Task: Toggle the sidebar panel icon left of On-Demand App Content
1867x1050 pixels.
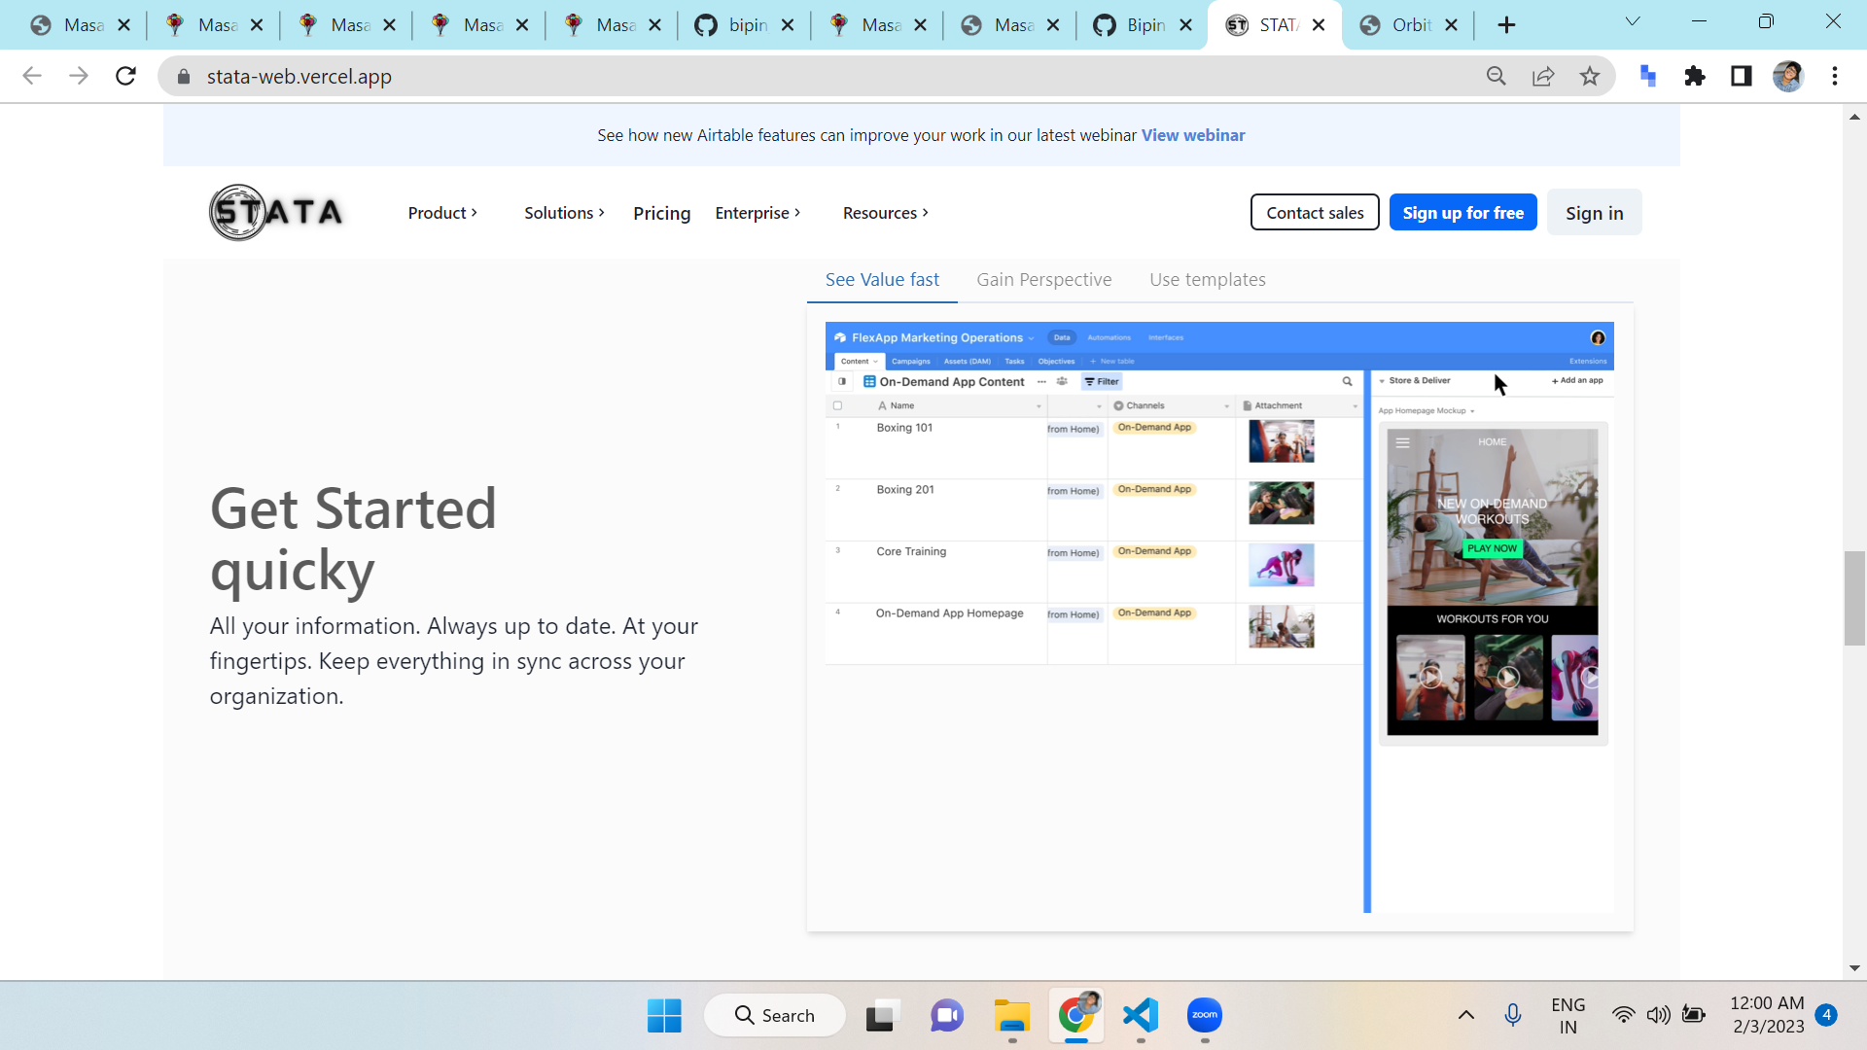Action: pyautogui.click(x=841, y=382)
